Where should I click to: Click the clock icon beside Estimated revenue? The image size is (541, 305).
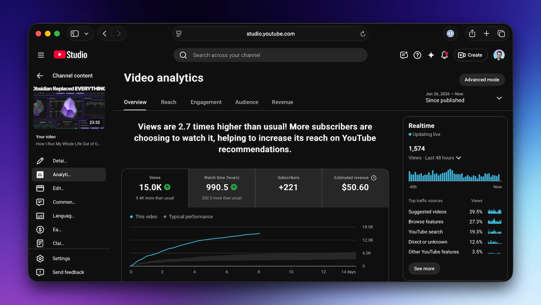click(x=374, y=178)
